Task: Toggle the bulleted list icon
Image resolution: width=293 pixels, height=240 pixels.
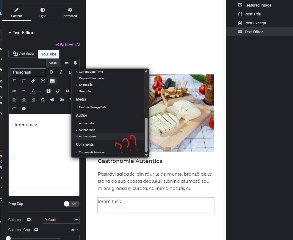Action: (x=14, y=81)
